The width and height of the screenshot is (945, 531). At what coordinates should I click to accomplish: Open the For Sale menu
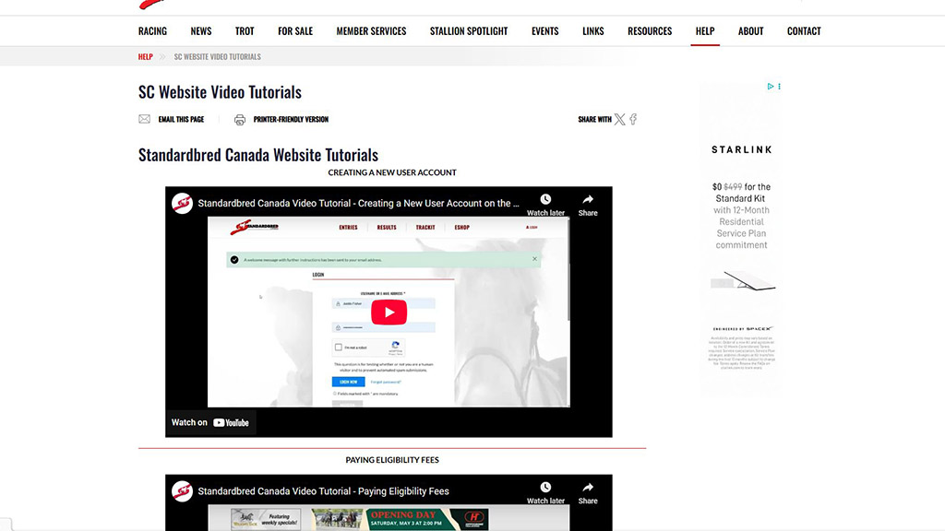295,30
